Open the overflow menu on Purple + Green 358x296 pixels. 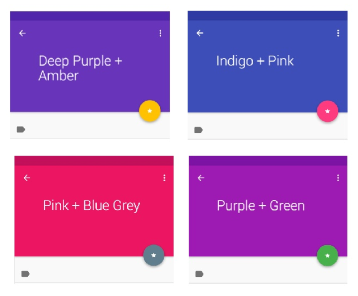(338, 178)
